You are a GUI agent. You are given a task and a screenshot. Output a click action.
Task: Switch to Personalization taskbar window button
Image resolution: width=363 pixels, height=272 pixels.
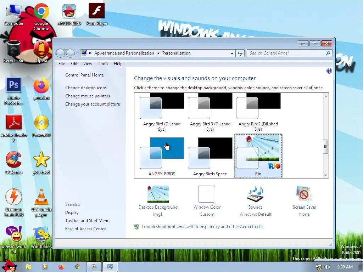(110, 267)
